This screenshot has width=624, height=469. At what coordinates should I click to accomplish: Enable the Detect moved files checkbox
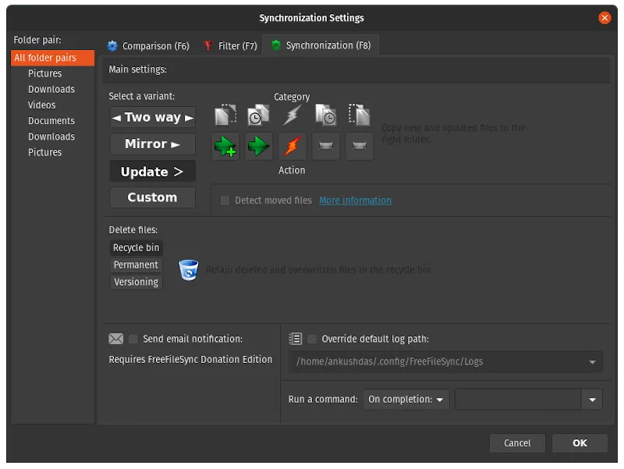click(x=225, y=201)
